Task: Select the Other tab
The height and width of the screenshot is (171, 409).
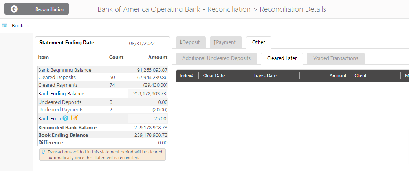Action: [259, 42]
